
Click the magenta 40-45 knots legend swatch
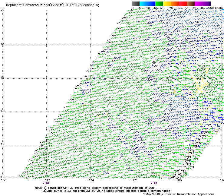[199, 4]
